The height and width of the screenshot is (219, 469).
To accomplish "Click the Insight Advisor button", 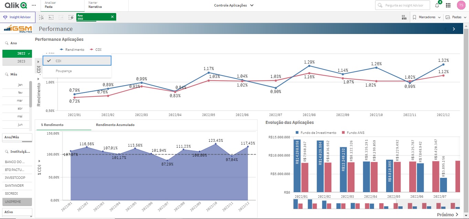I will pos(17,17).
